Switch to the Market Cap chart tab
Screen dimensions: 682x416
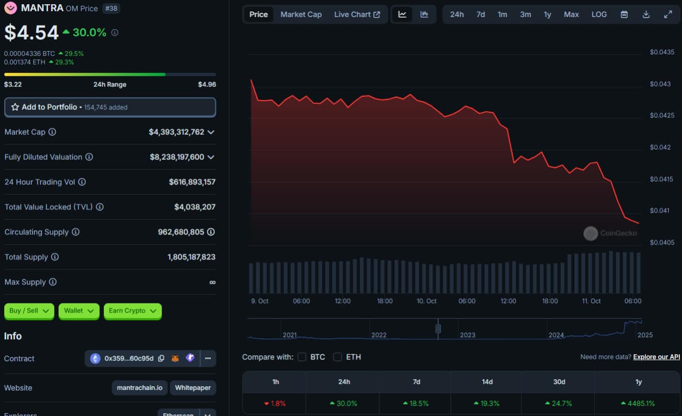301,14
